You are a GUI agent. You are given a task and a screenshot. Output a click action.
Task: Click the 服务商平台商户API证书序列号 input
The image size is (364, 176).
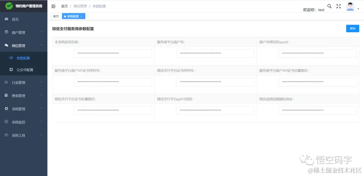coord(113,82)
